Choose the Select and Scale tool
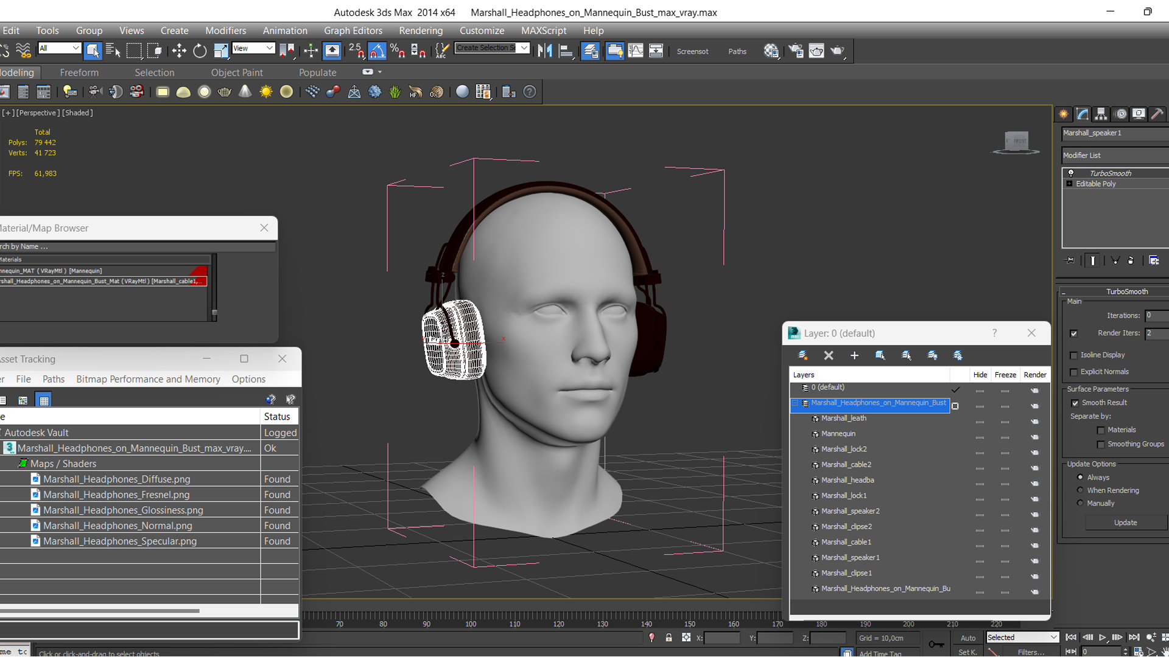1169x657 pixels. pyautogui.click(x=220, y=50)
